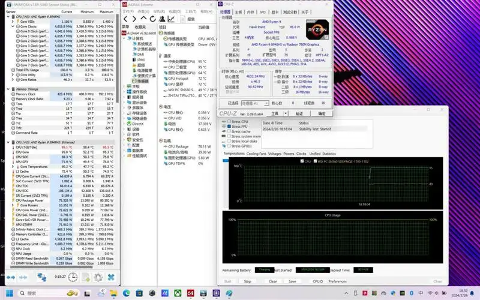Go up one level in AIDA64

coord(143,19)
